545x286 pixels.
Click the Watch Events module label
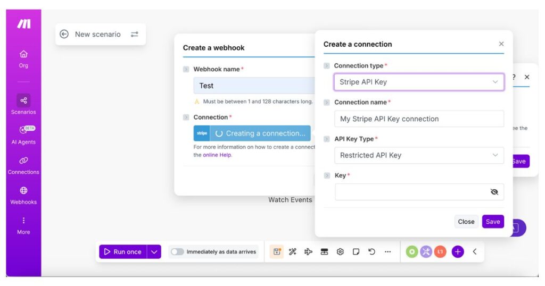(290, 199)
